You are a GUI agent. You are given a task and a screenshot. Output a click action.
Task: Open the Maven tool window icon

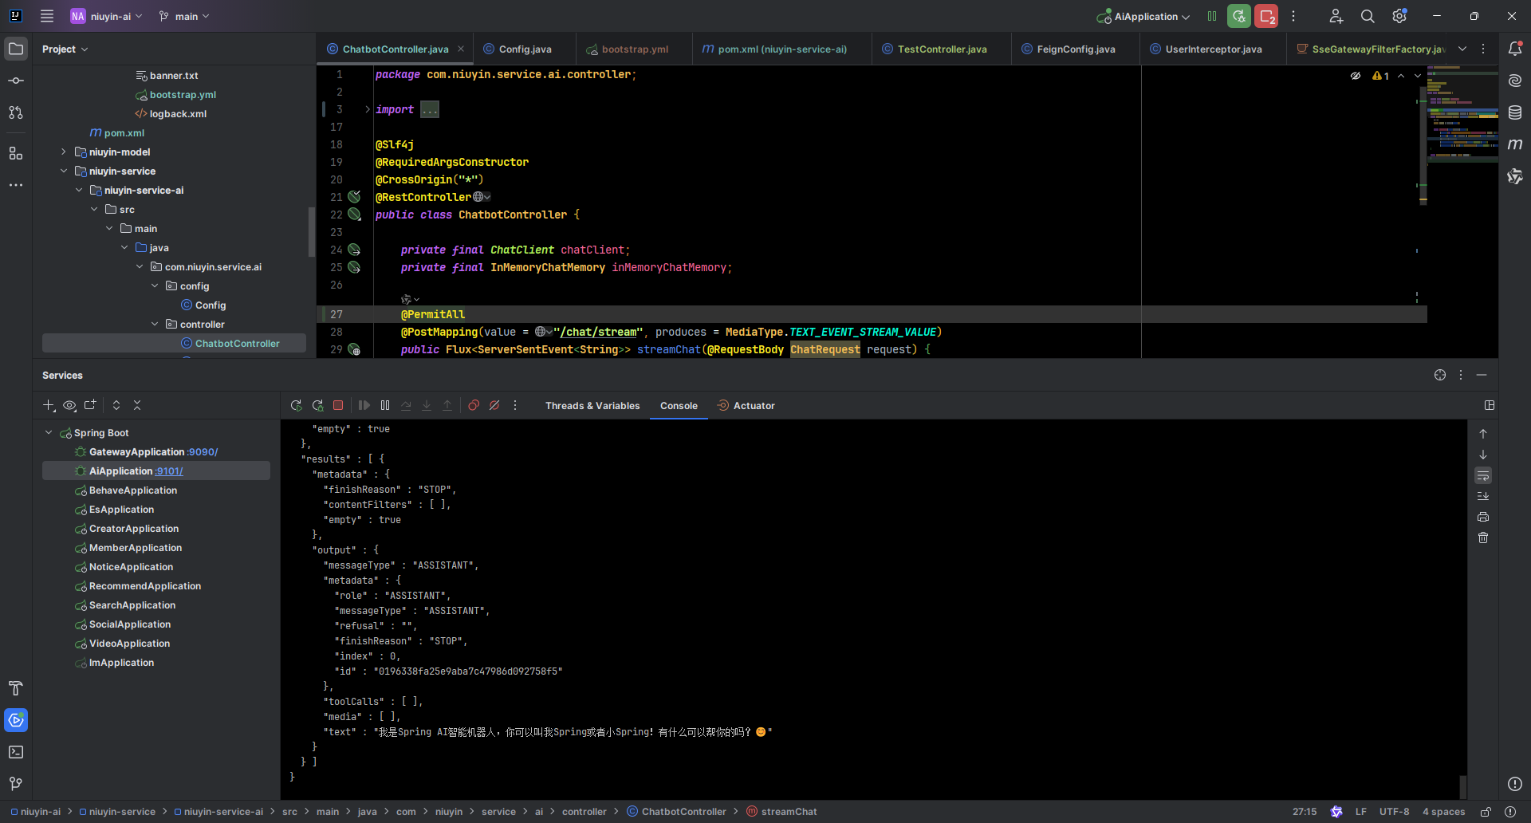[x=1515, y=144]
